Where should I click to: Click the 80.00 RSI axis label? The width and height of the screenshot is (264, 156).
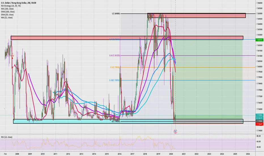pyautogui.click(x=259, y=136)
